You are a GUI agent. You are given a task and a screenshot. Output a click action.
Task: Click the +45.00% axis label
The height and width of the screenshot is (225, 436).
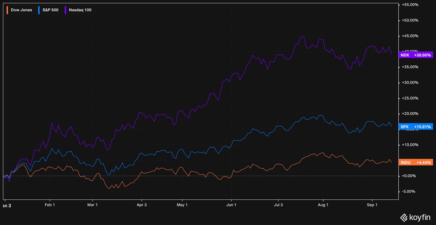[x=410, y=36]
